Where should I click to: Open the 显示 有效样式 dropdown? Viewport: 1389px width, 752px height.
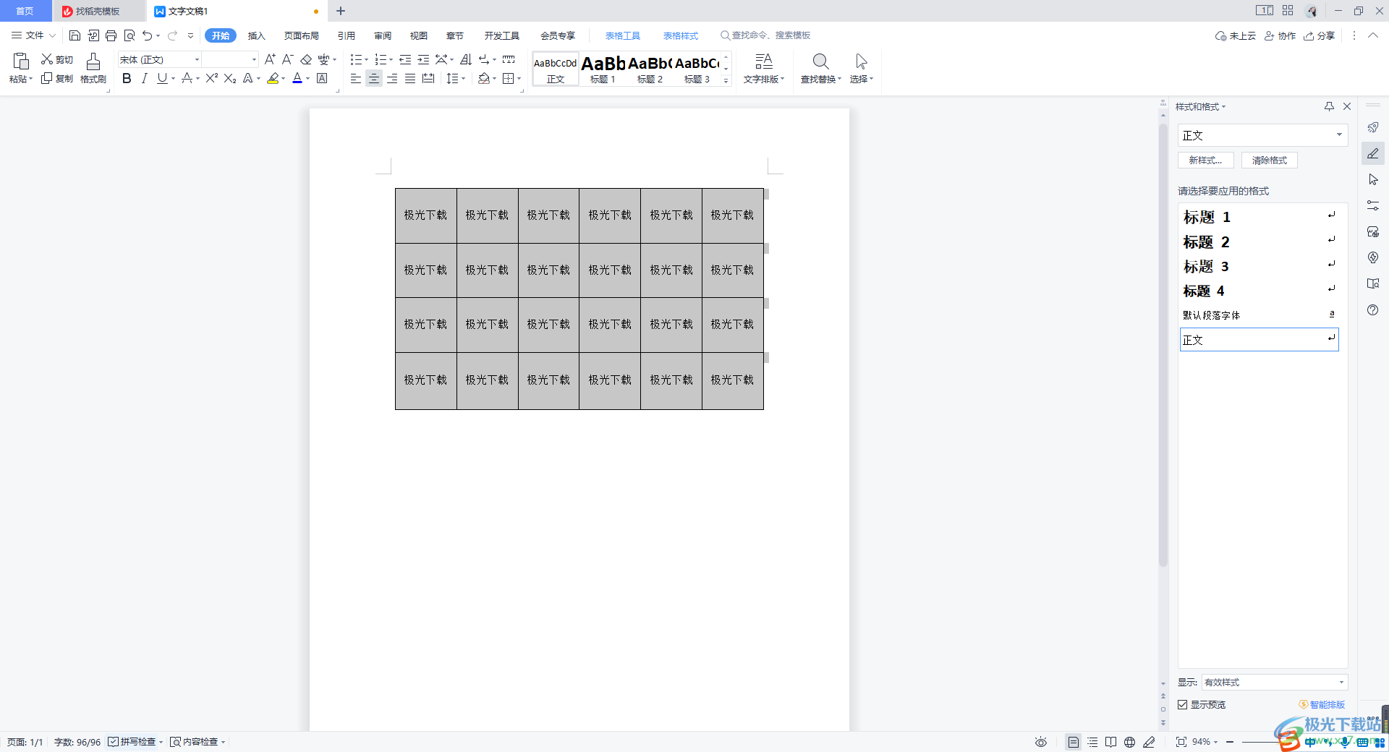pyautogui.click(x=1274, y=682)
